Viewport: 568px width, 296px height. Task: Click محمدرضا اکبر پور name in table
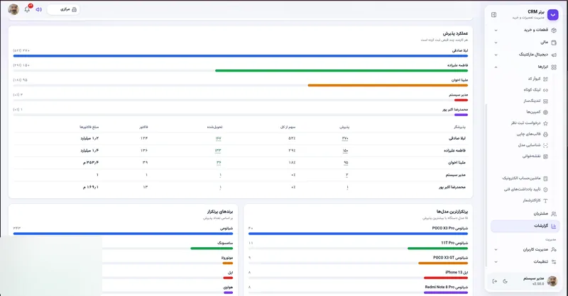point(452,187)
